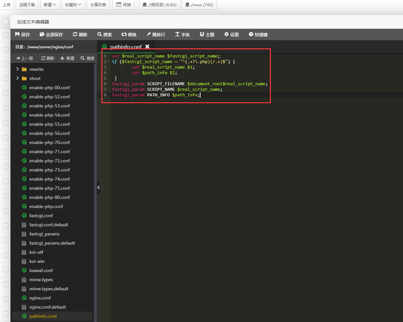The height and width of the screenshot is (322, 403).
Task: Switch to the /(根目录) (6.6G) disk
Action: click(x=160, y=5)
